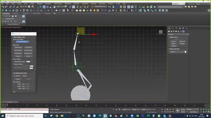This screenshot has height=118, width=211.
Task: Open the Create tab plus icon in command panel
Action: point(169,28)
